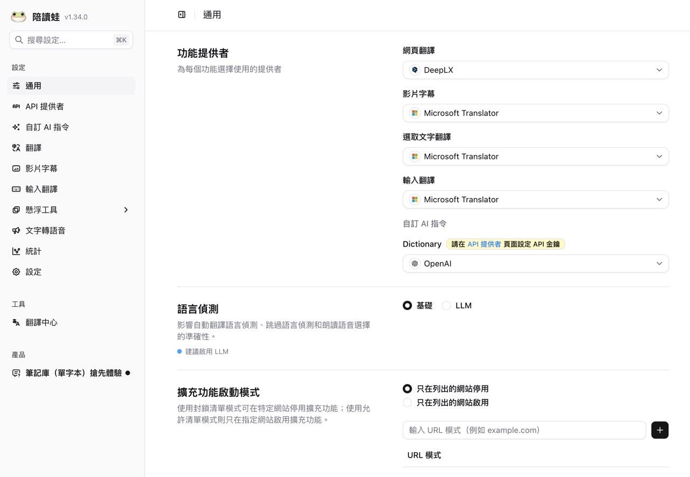Open the Dictionary OpenAI dropdown

coord(536,264)
